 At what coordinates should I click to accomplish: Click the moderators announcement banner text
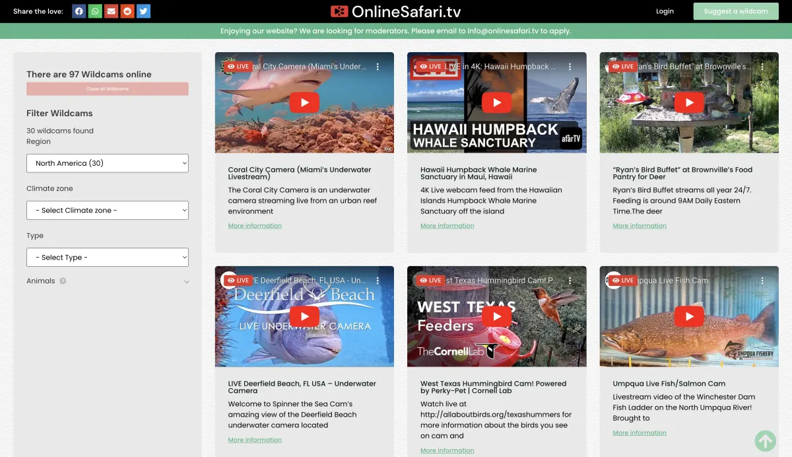(396, 31)
